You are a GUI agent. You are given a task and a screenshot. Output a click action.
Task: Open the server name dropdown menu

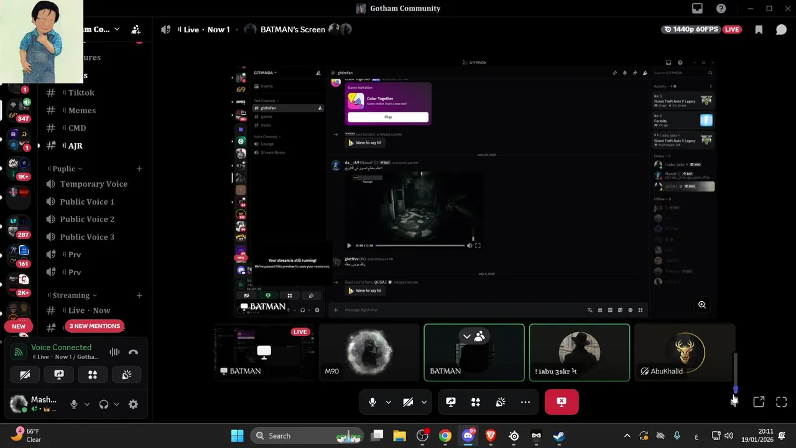click(x=116, y=29)
